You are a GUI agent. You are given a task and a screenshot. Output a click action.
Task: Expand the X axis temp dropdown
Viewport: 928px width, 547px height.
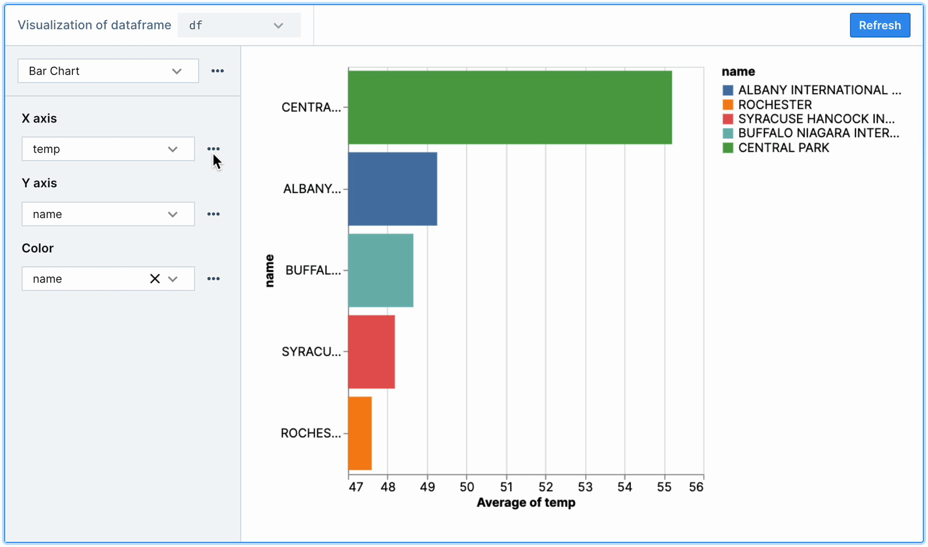[x=172, y=148]
